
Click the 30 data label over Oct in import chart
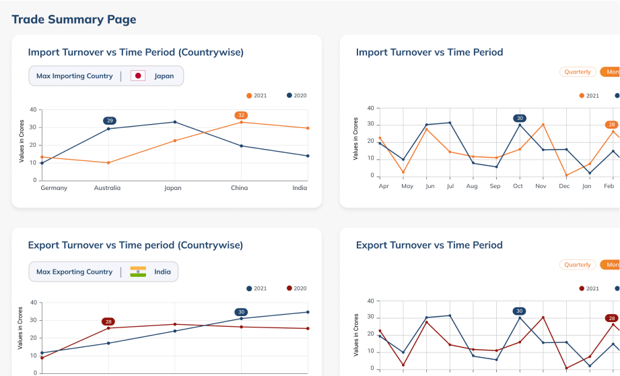click(519, 118)
